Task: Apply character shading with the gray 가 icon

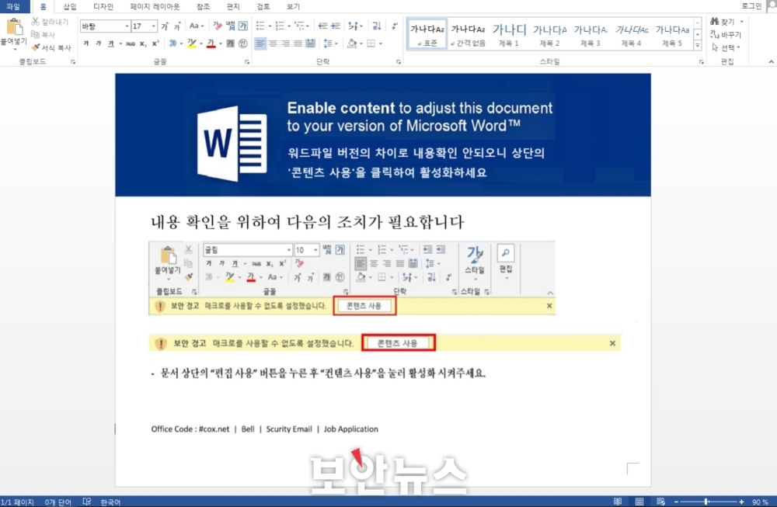Action: click(231, 43)
